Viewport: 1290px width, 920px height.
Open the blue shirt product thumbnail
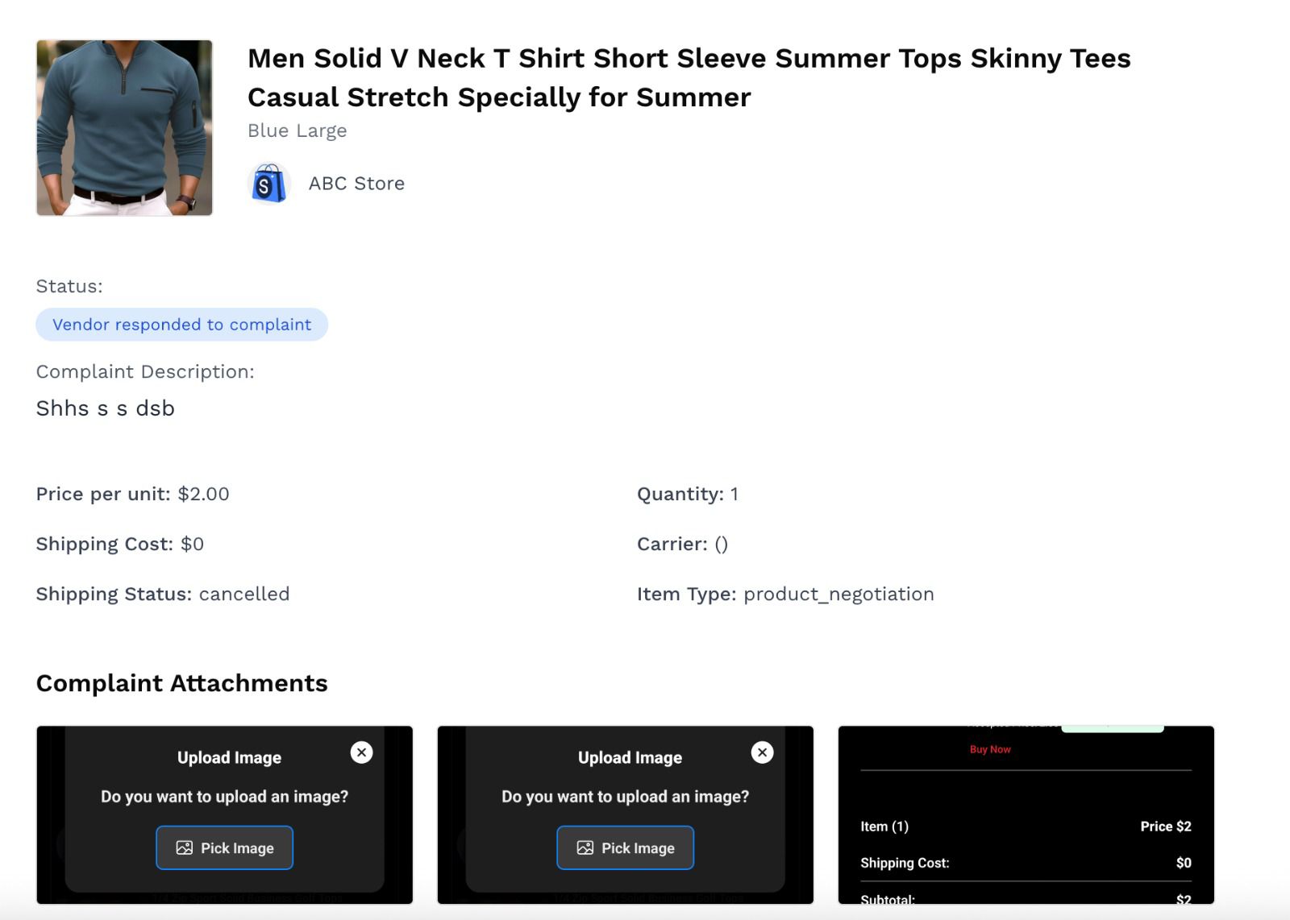click(124, 128)
